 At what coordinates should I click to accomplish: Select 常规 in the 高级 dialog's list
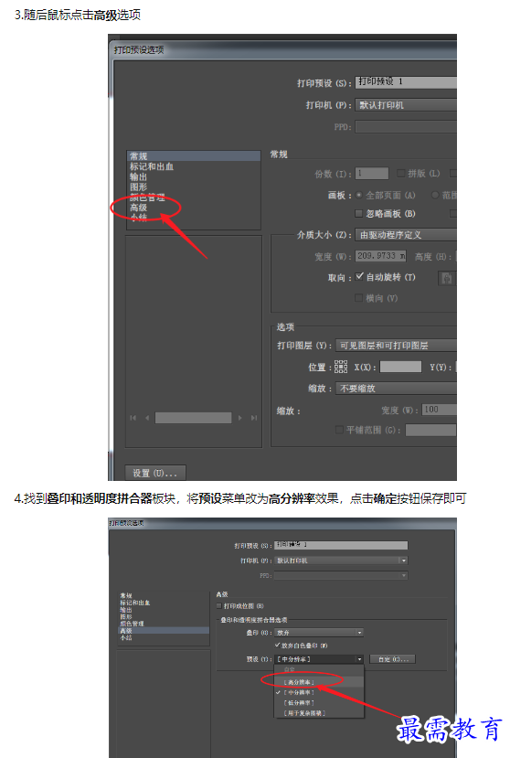click(x=164, y=595)
